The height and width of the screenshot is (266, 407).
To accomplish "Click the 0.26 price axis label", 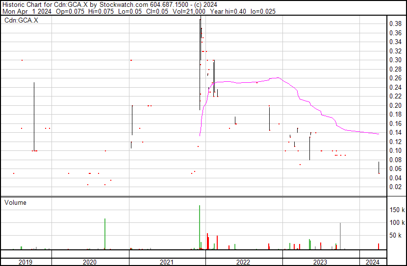I will click(x=395, y=78).
